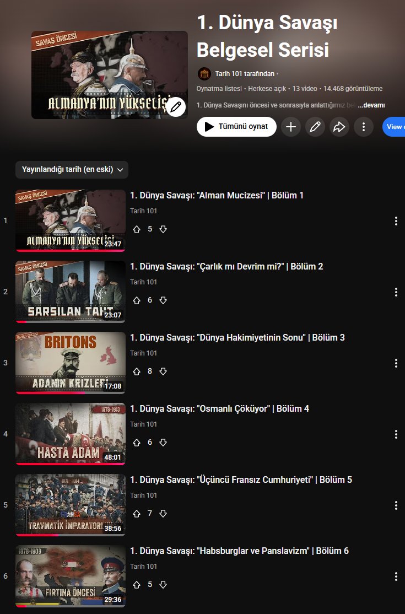Image resolution: width=405 pixels, height=614 pixels.
Task: Downvote "Üçüncü Fransız Cumhuriyeti" video
Action: pos(163,513)
